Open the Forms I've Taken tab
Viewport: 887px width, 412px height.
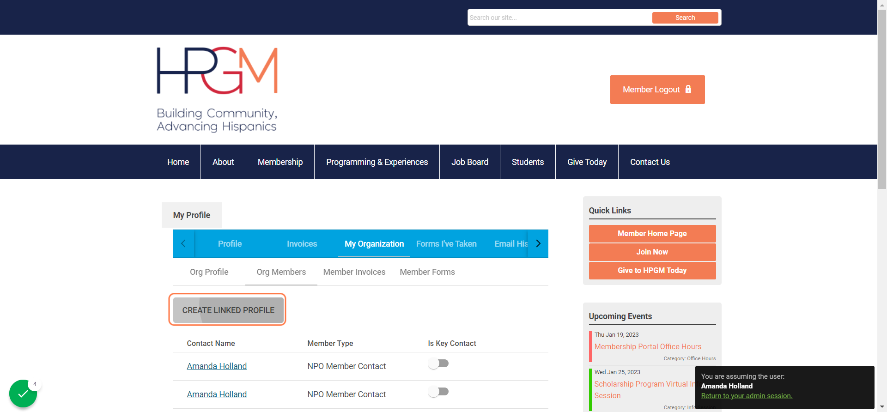tap(446, 243)
